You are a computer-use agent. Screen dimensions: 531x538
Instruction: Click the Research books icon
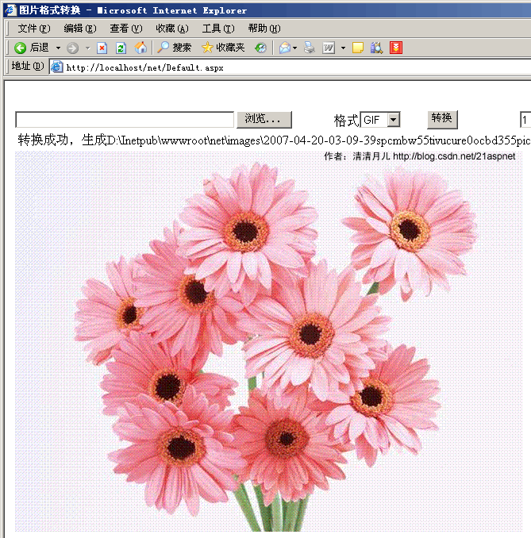click(376, 48)
